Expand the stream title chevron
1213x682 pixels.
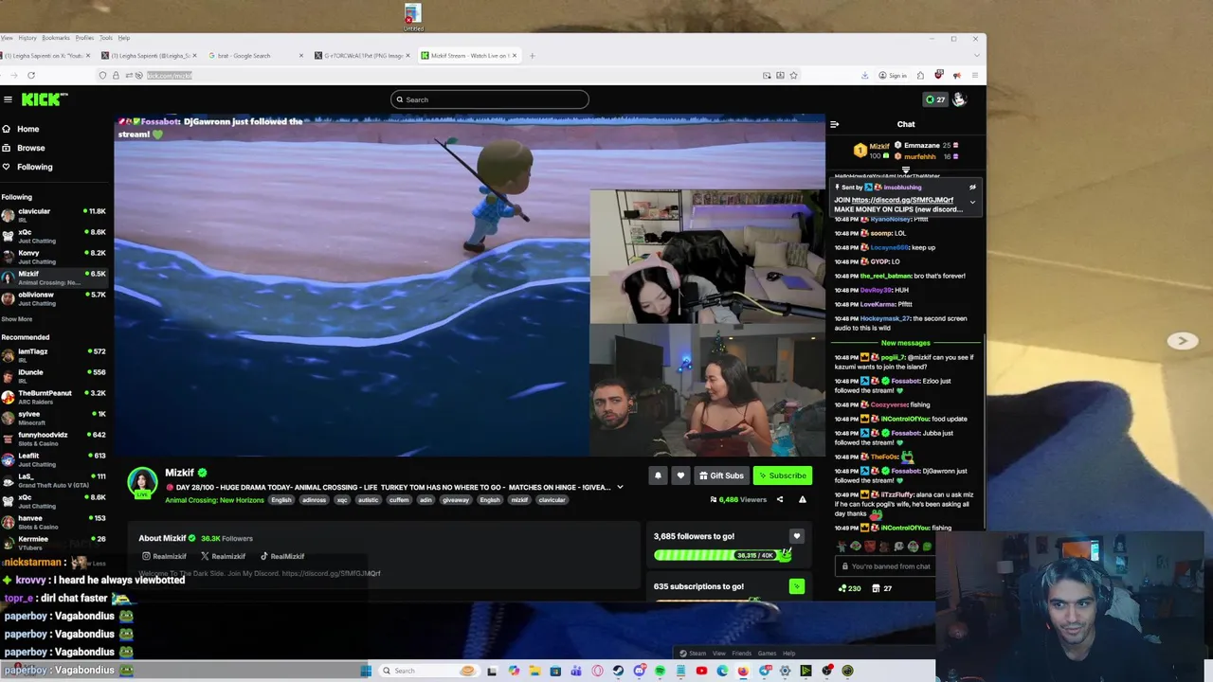pyautogui.click(x=620, y=488)
